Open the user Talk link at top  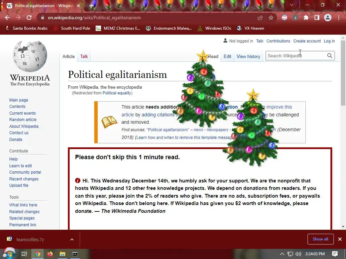(260, 41)
